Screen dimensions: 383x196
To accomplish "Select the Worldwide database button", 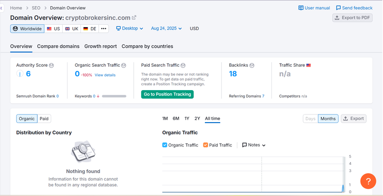I will tap(27, 29).
